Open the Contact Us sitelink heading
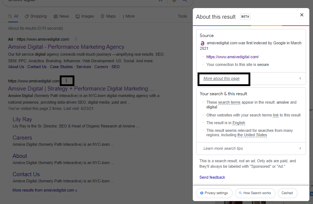313x204 pixels. pos(26,174)
